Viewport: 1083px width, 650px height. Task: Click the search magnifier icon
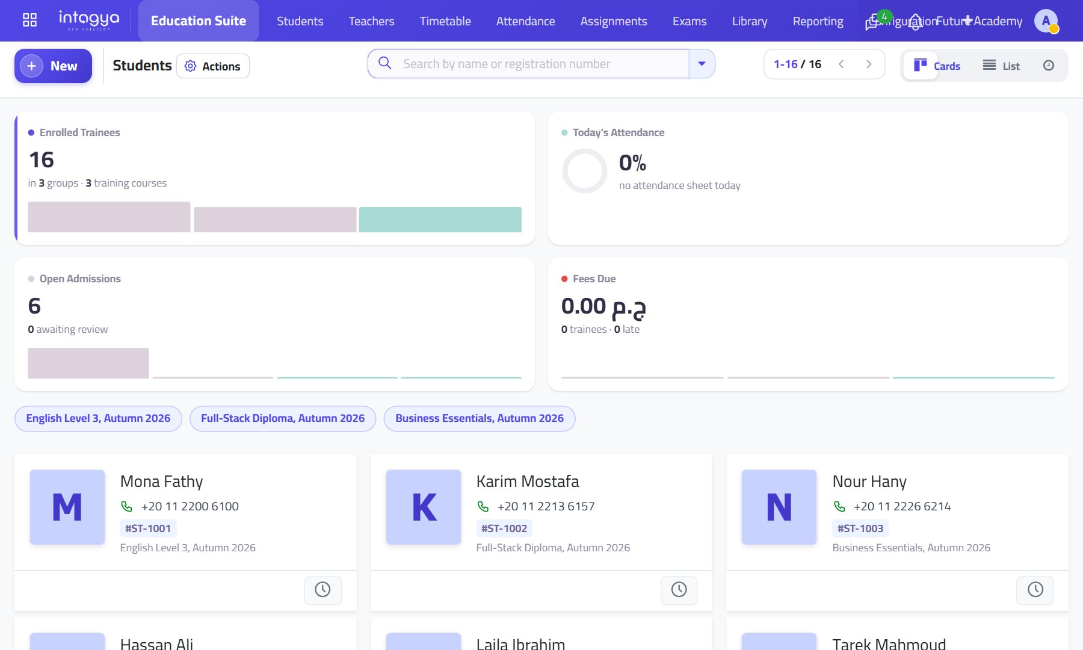[x=385, y=63]
